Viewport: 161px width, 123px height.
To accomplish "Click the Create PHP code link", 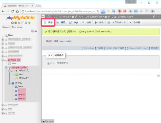I will pos(137,48).
